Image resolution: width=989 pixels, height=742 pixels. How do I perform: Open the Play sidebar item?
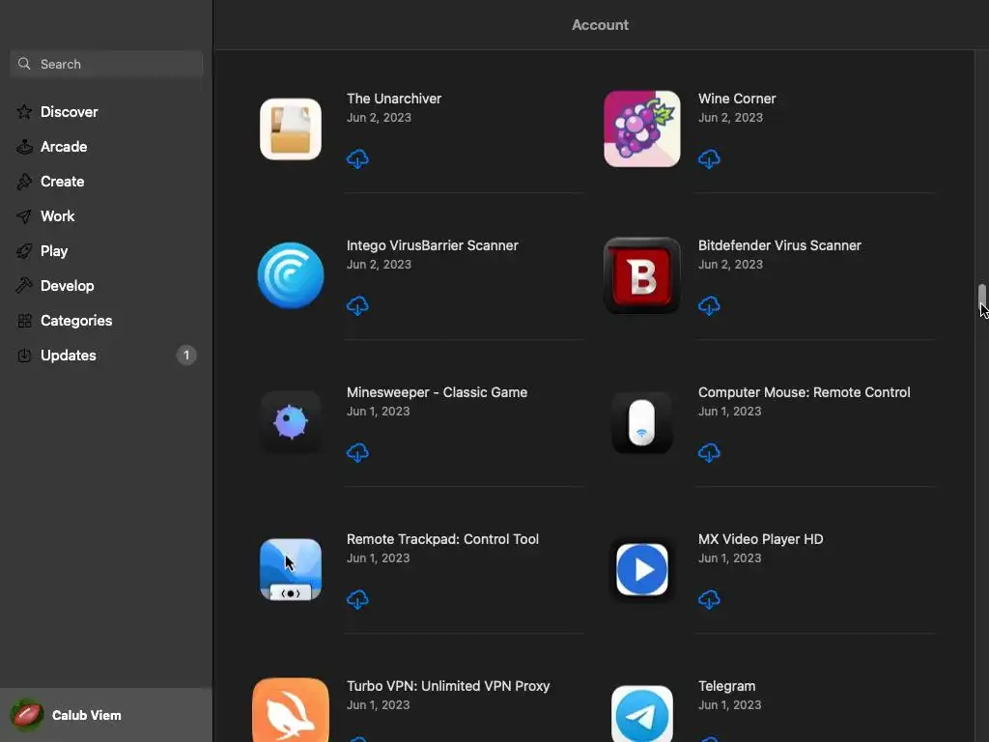[106, 251]
